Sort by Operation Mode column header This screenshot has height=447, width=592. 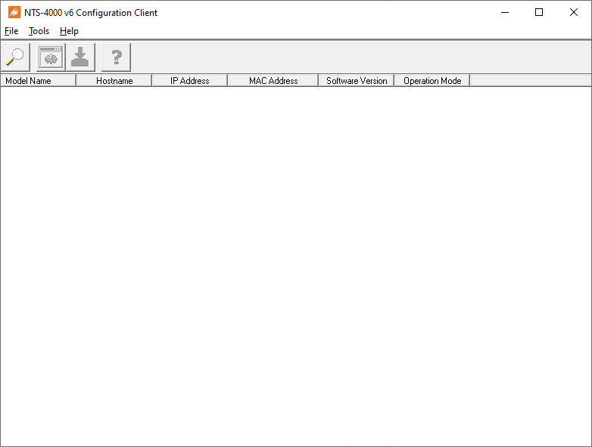pyautogui.click(x=432, y=81)
